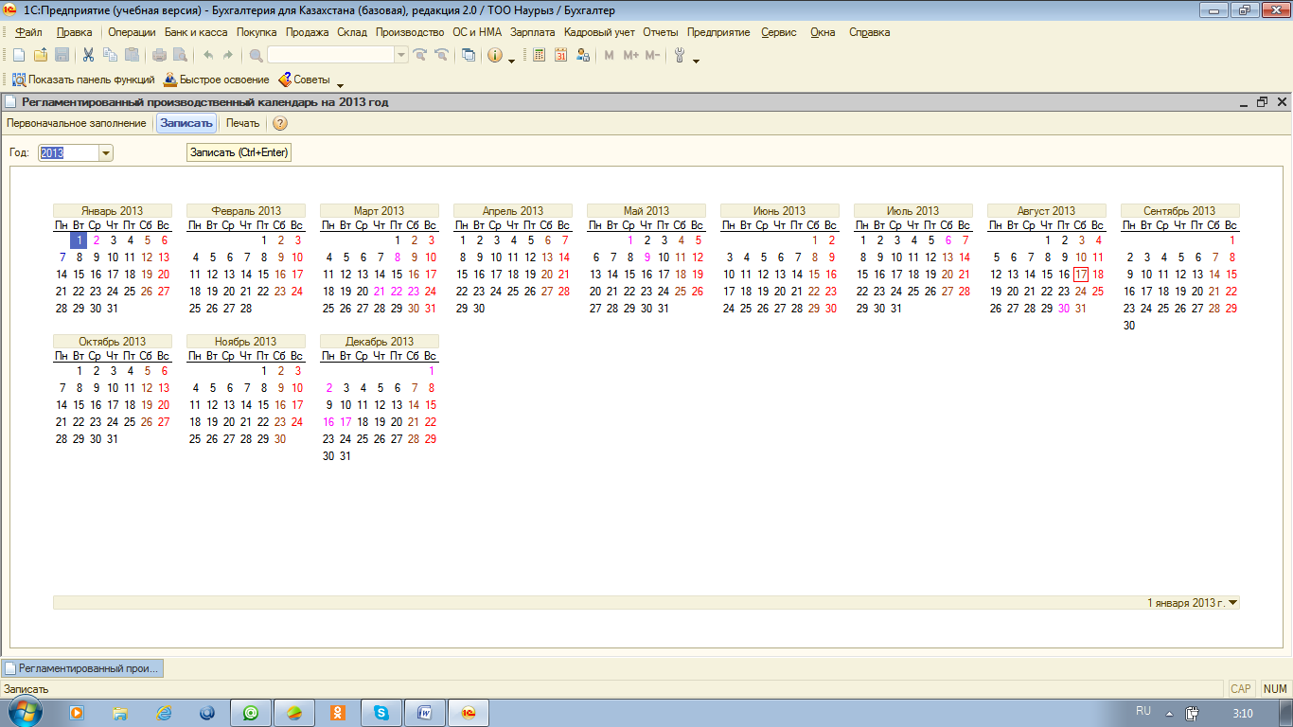Expand the arrow after Советы
The height and width of the screenshot is (727, 1293).
[x=340, y=85]
